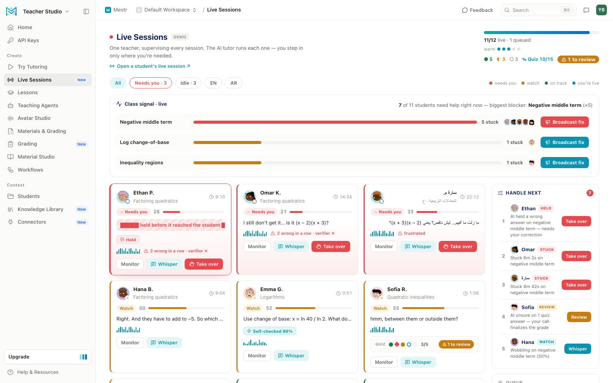Click Broadcast fix for Negative middle term
This screenshot has width=613, height=383.
pyautogui.click(x=564, y=122)
